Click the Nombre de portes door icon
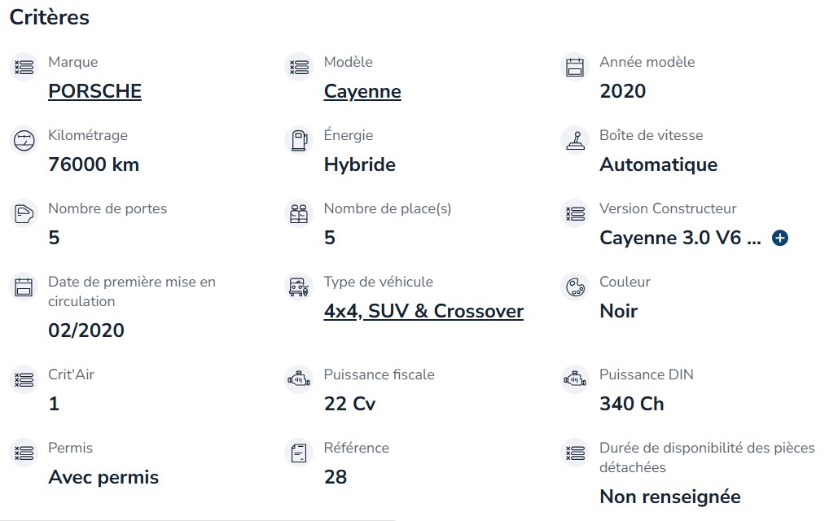The width and height of the screenshot is (829, 521). (24, 214)
